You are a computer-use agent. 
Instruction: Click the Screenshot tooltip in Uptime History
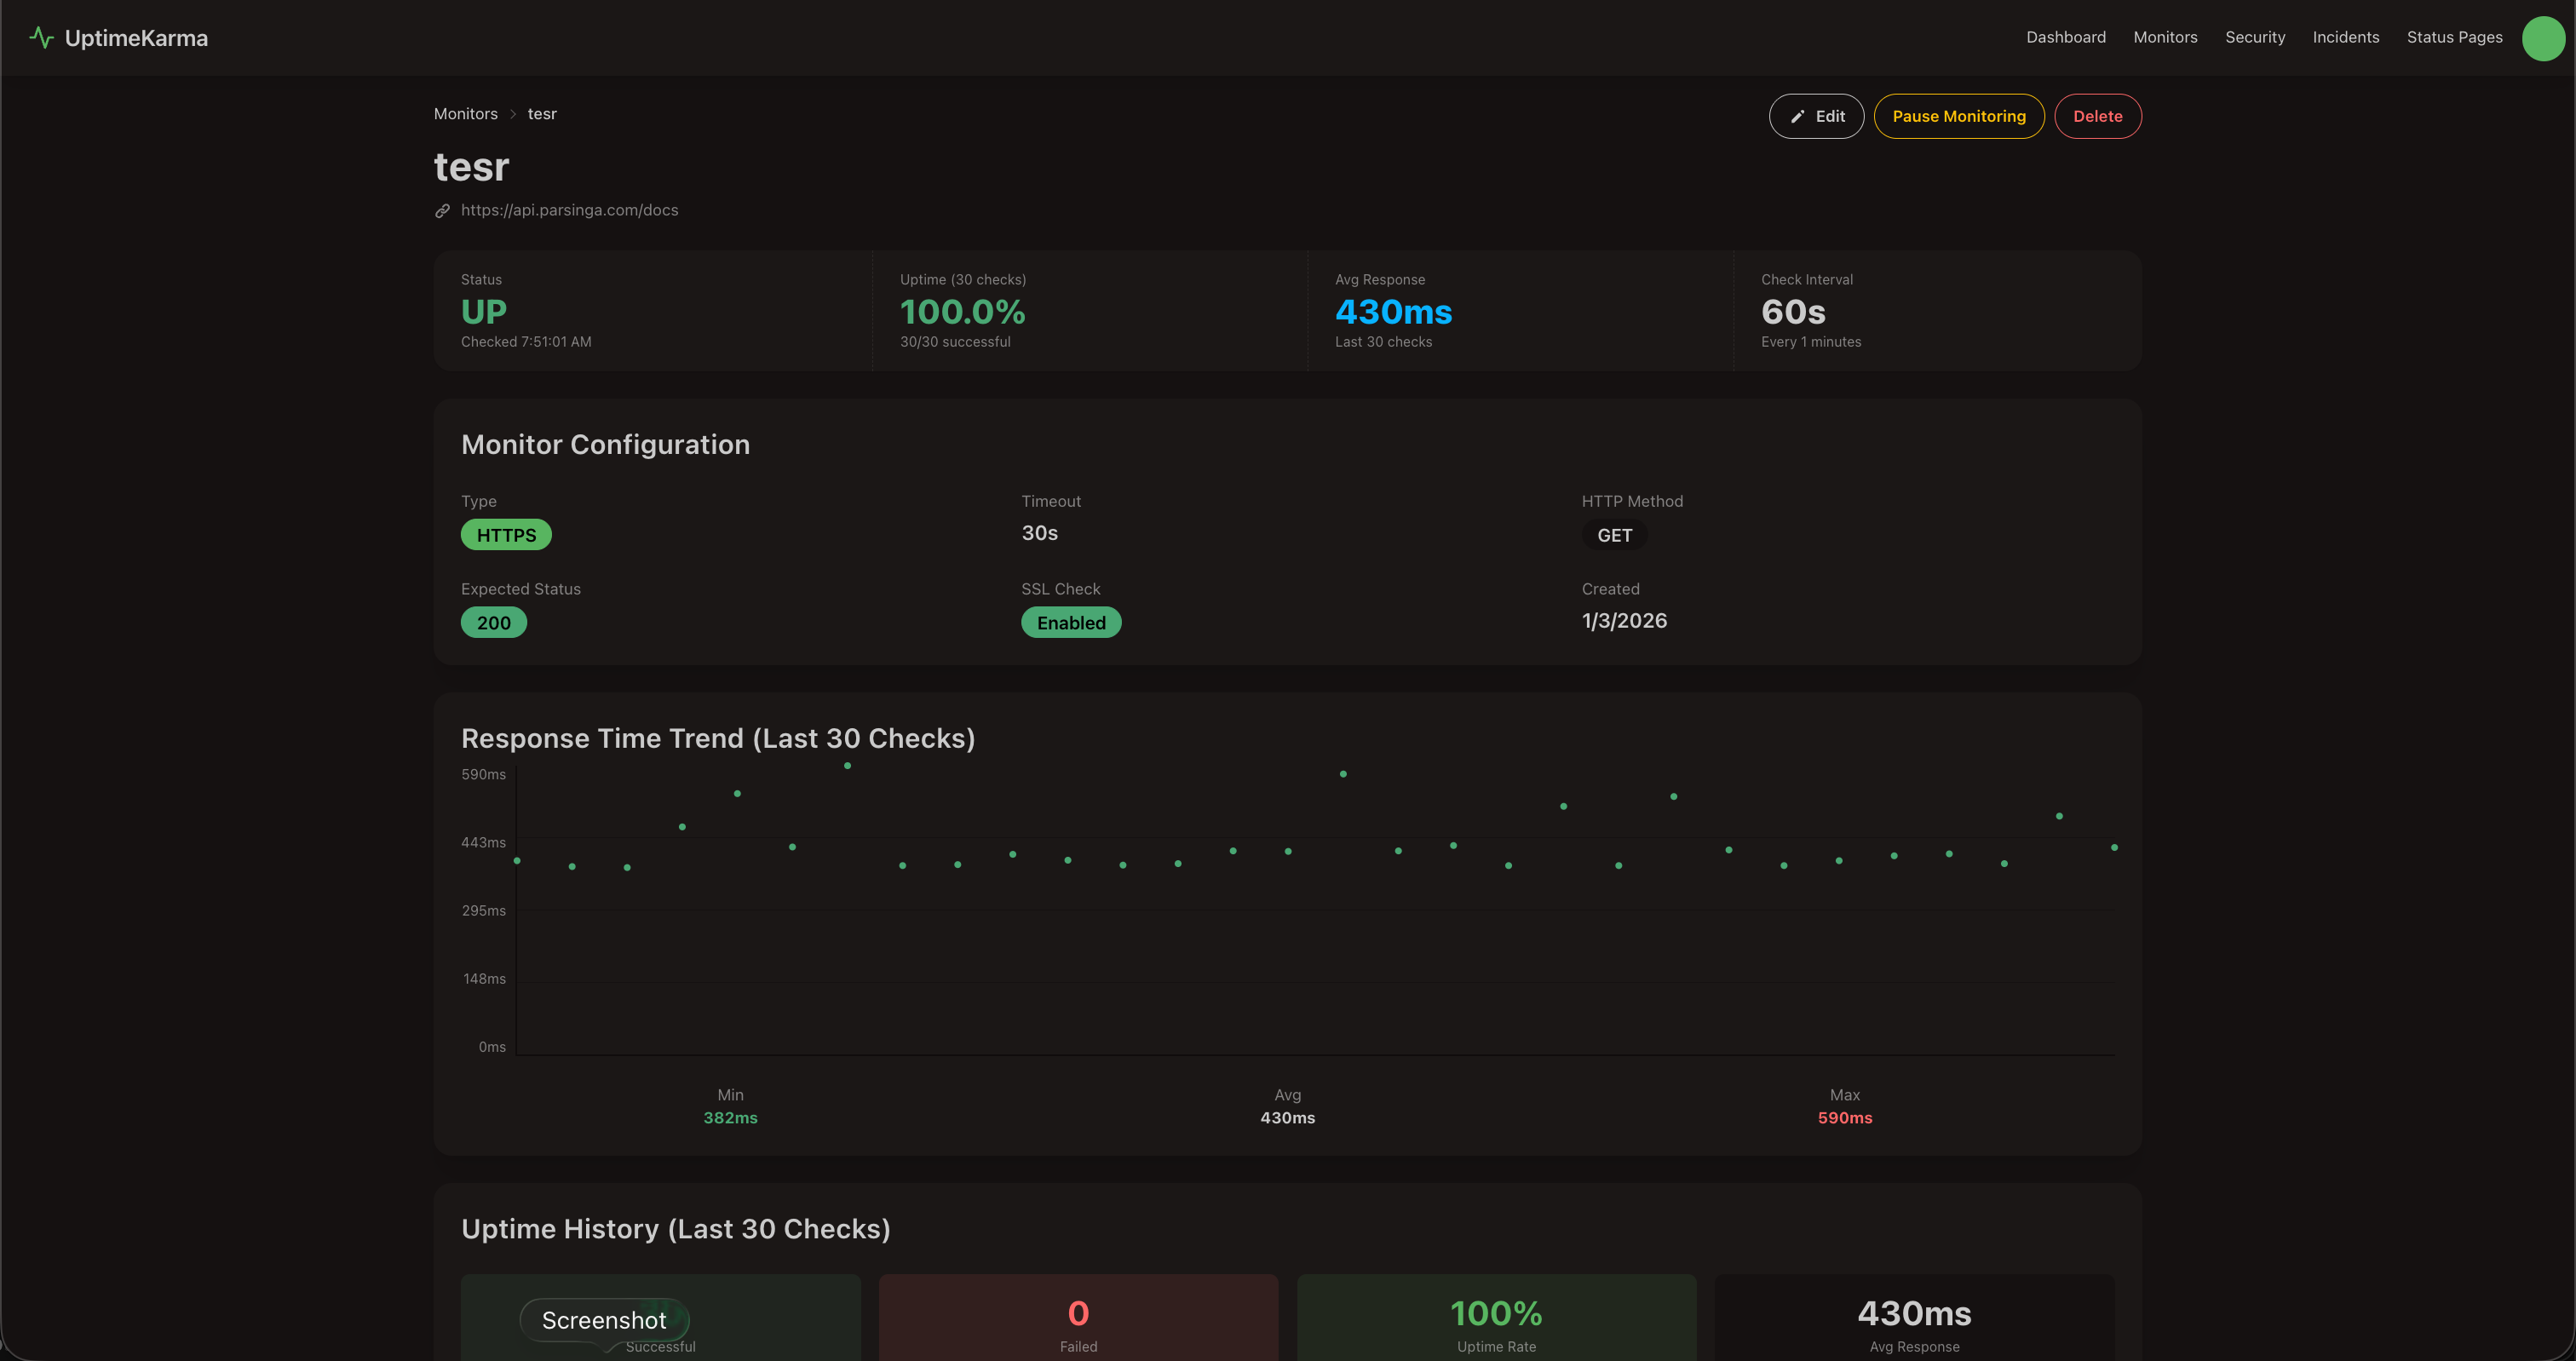(603, 1320)
